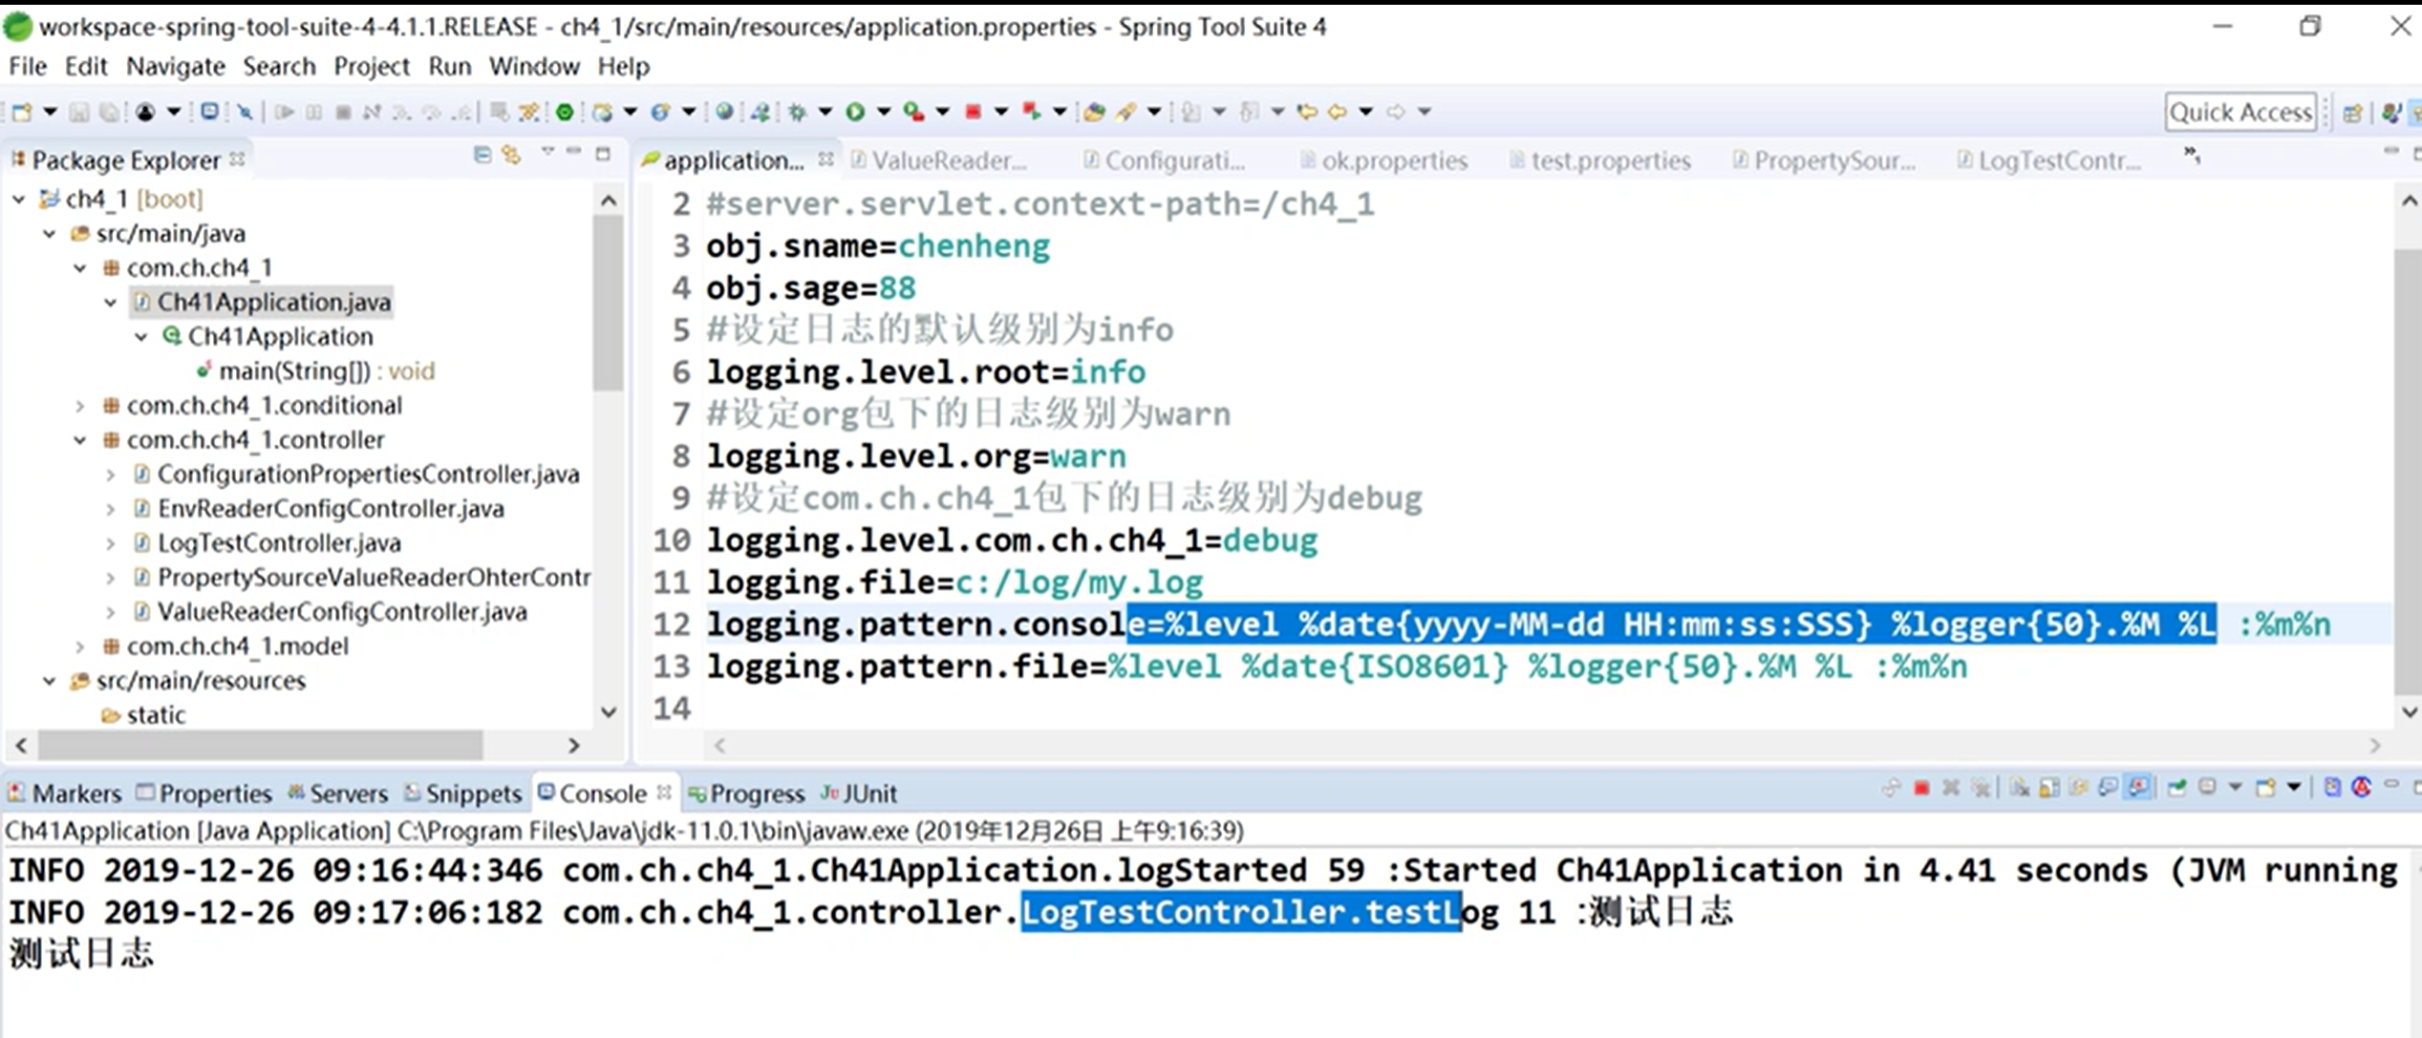This screenshot has height=1038, width=2422.
Task: Expand the com.ch.ch4_1.model package
Action: pos(80,646)
